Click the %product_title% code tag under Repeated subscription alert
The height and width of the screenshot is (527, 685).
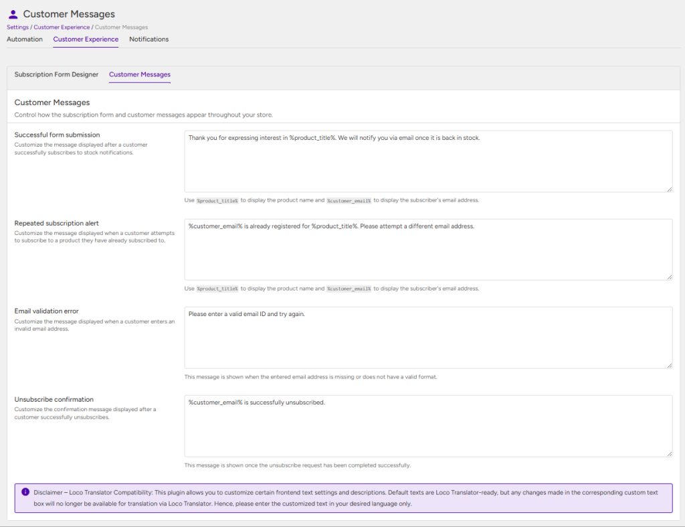coord(217,289)
